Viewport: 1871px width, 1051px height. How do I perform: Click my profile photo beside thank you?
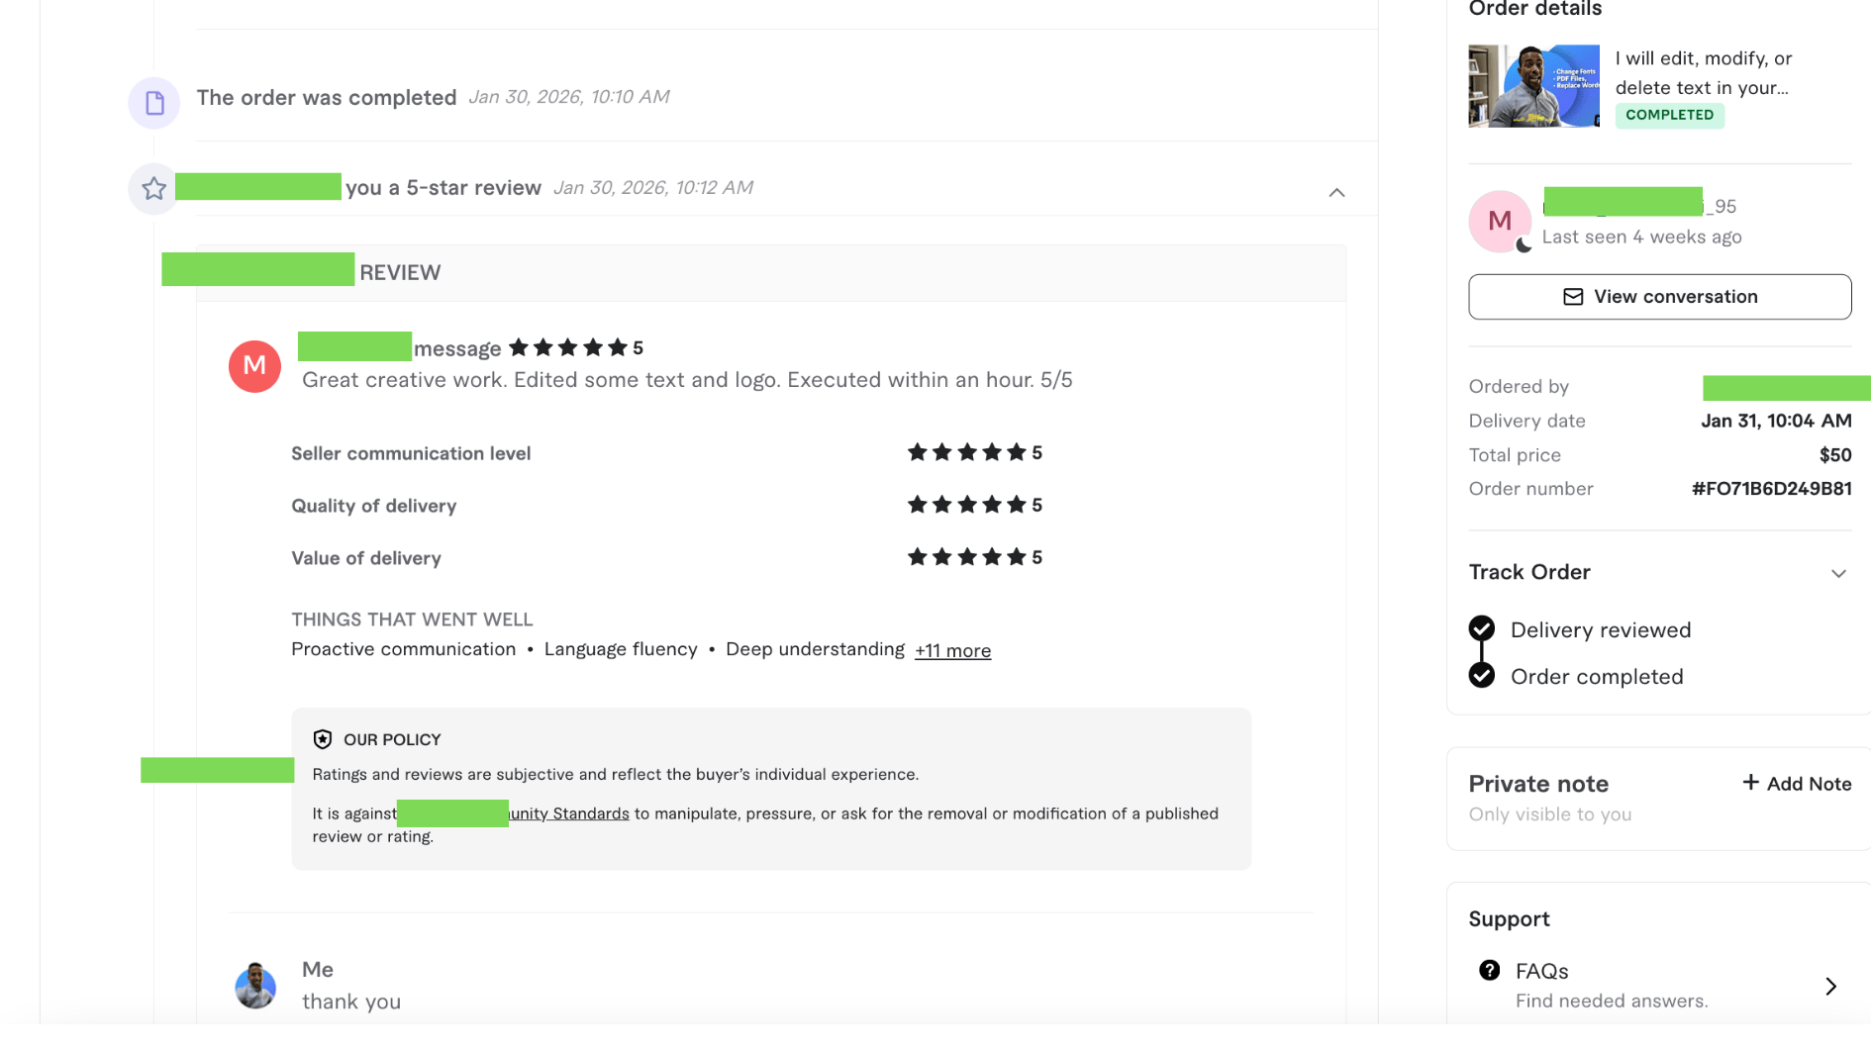click(x=255, y=986)
